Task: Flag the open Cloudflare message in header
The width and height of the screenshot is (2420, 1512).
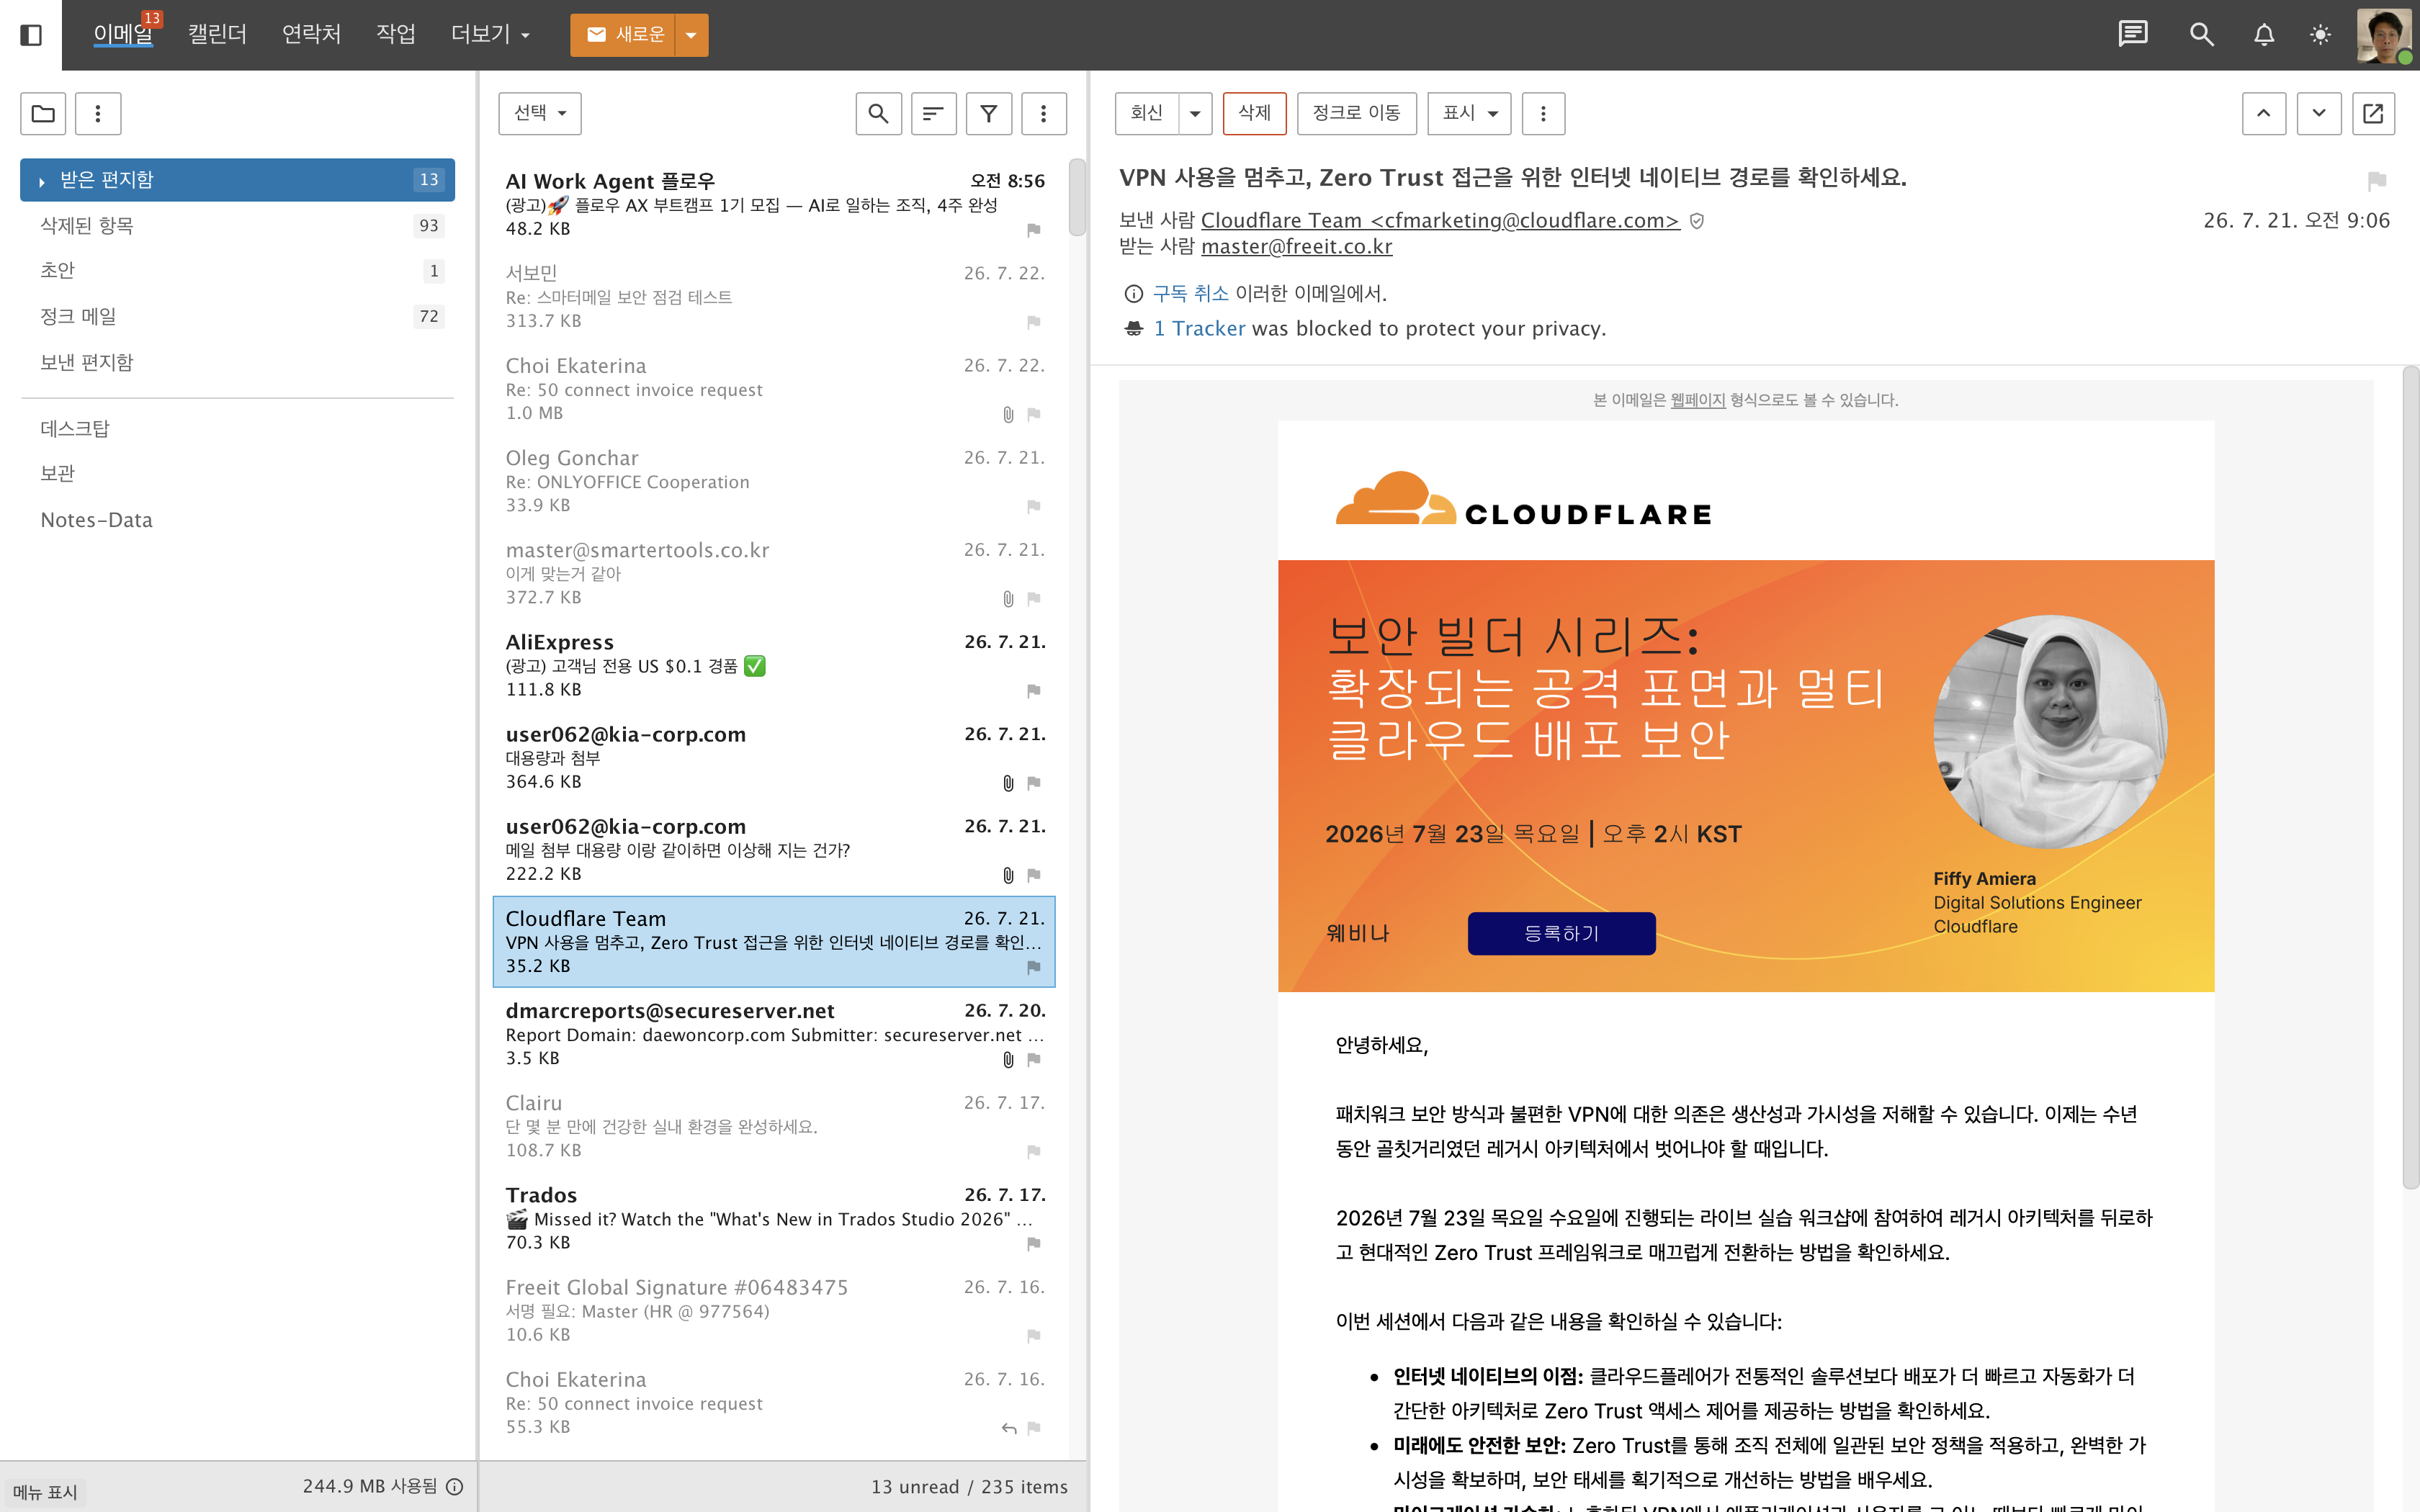Action: point(2377,181)
